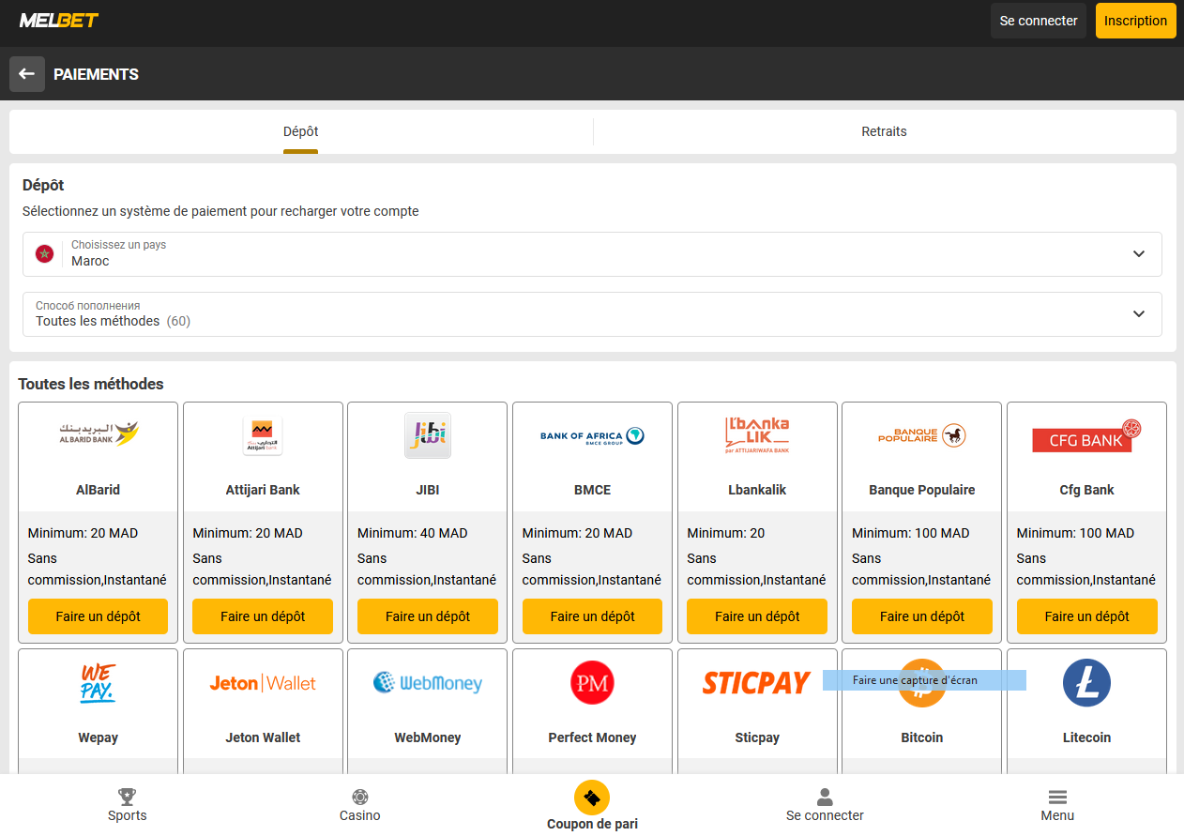Click Faire un dépôt for AlBarid
The height and width of the screenshot is (836, 1184).
[99, 616]
